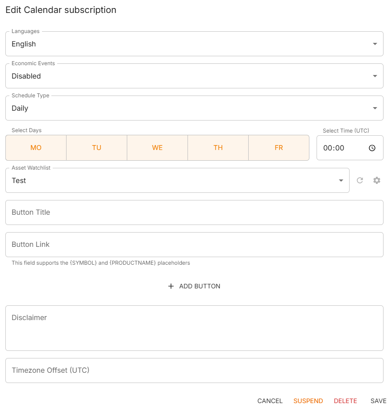Viewport: 392px width, 408px height.
Task: Click the DELETE button
Action: (x=345, y=401)
